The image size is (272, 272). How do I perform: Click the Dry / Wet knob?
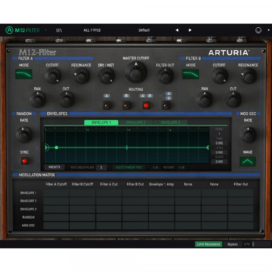click(106, 76)
